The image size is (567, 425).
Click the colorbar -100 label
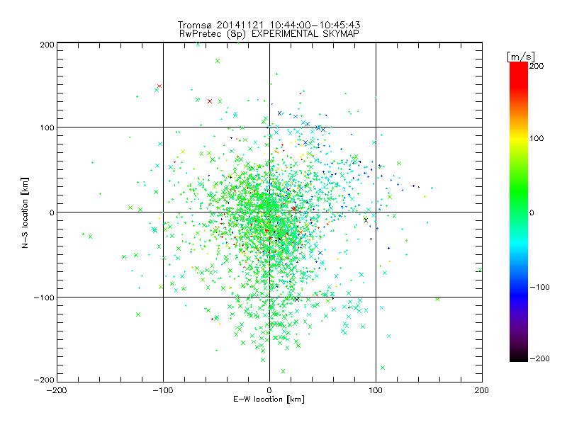coord(539,287)
